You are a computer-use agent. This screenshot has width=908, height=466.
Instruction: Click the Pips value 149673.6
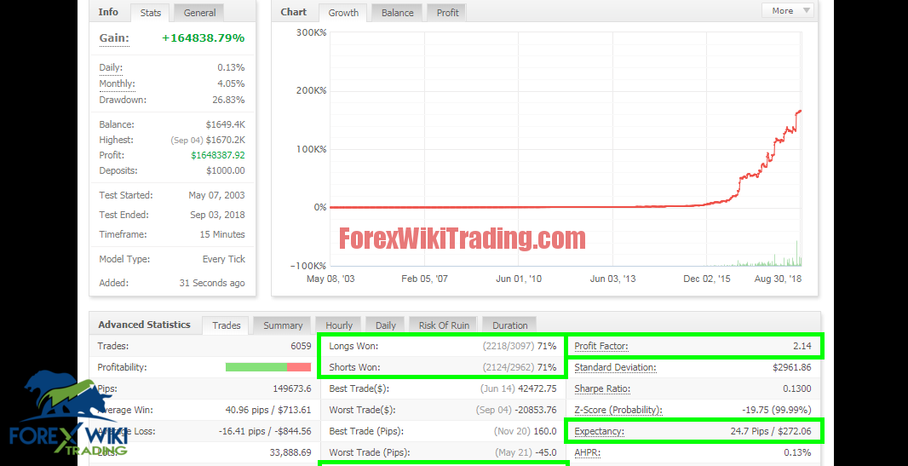[292, 388]
